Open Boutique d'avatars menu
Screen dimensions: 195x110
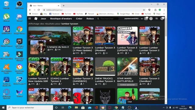tap(61, 19)
